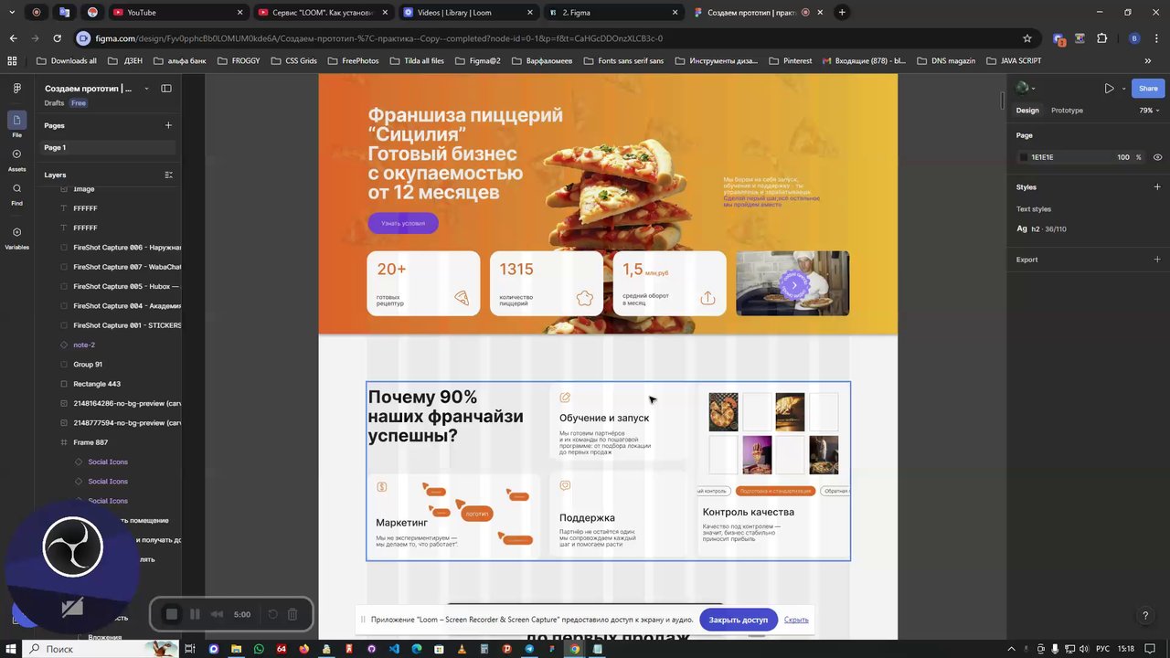This screenshot has height=658, width=1170.
Task: Toggle page background visibility eye
Action: pyautogui.click(x=1157, y=157)
